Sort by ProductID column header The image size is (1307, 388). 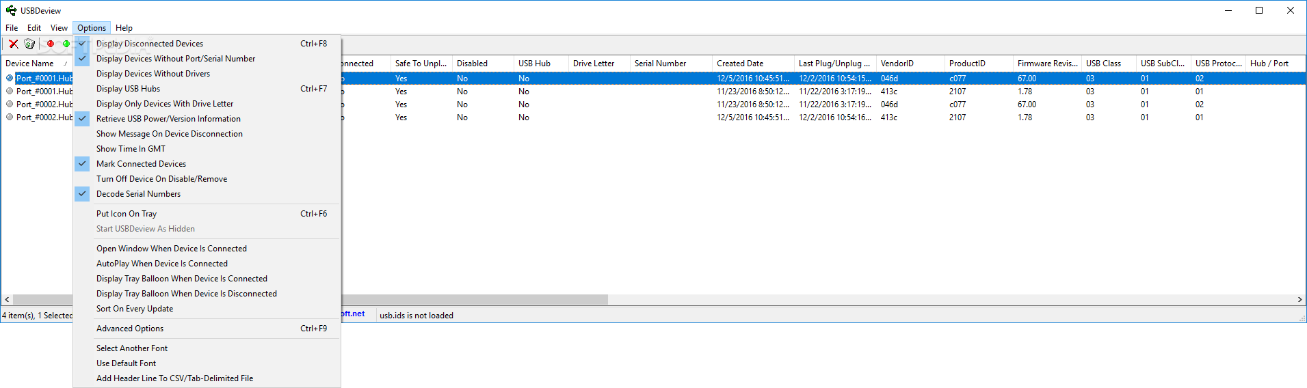979,64
